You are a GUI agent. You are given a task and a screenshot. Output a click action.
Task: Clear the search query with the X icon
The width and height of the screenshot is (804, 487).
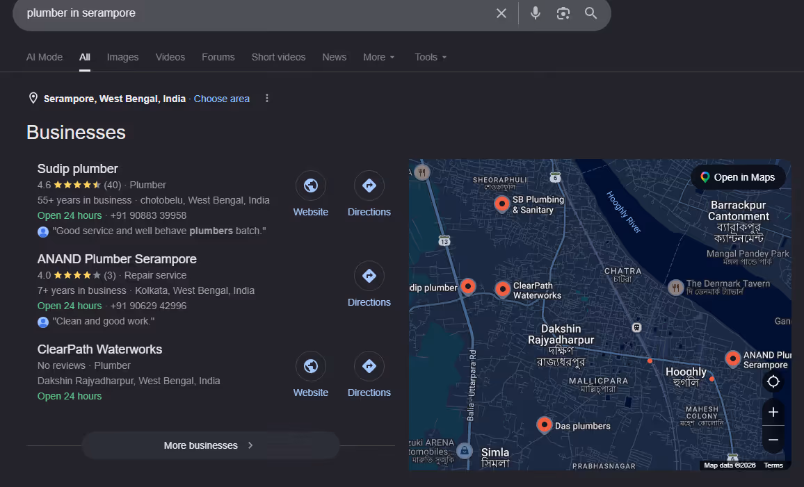click(501, 13)
